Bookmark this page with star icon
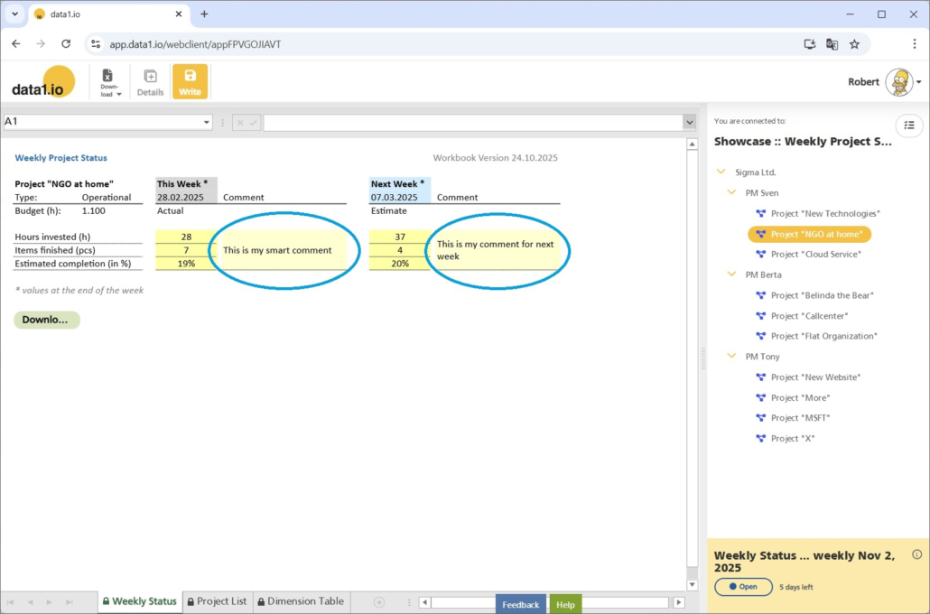Screen dimensions: 930x614 click(854, 43)
